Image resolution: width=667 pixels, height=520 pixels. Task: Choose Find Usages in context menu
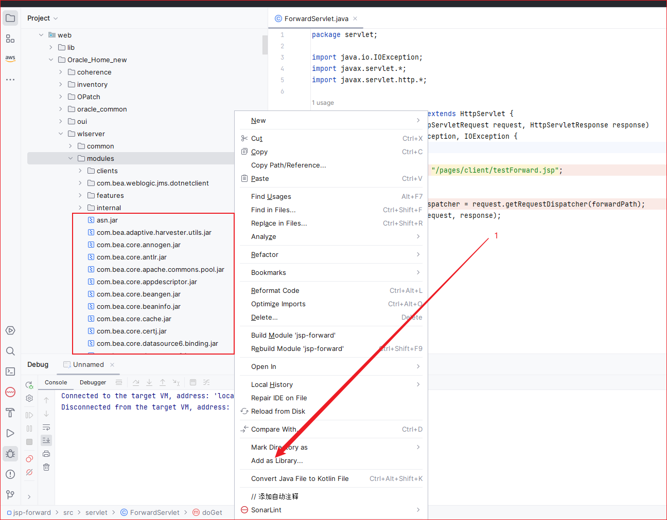click(x=331, y=196)
